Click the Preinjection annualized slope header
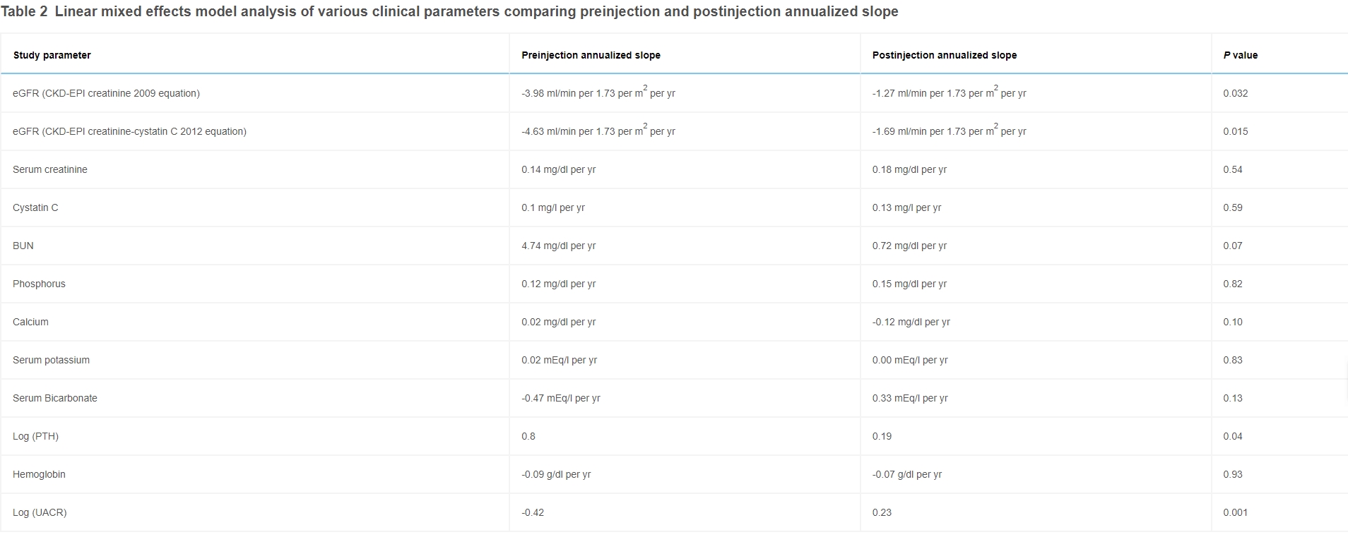The width and height of the screenshot is (1348, 537). 591,55
